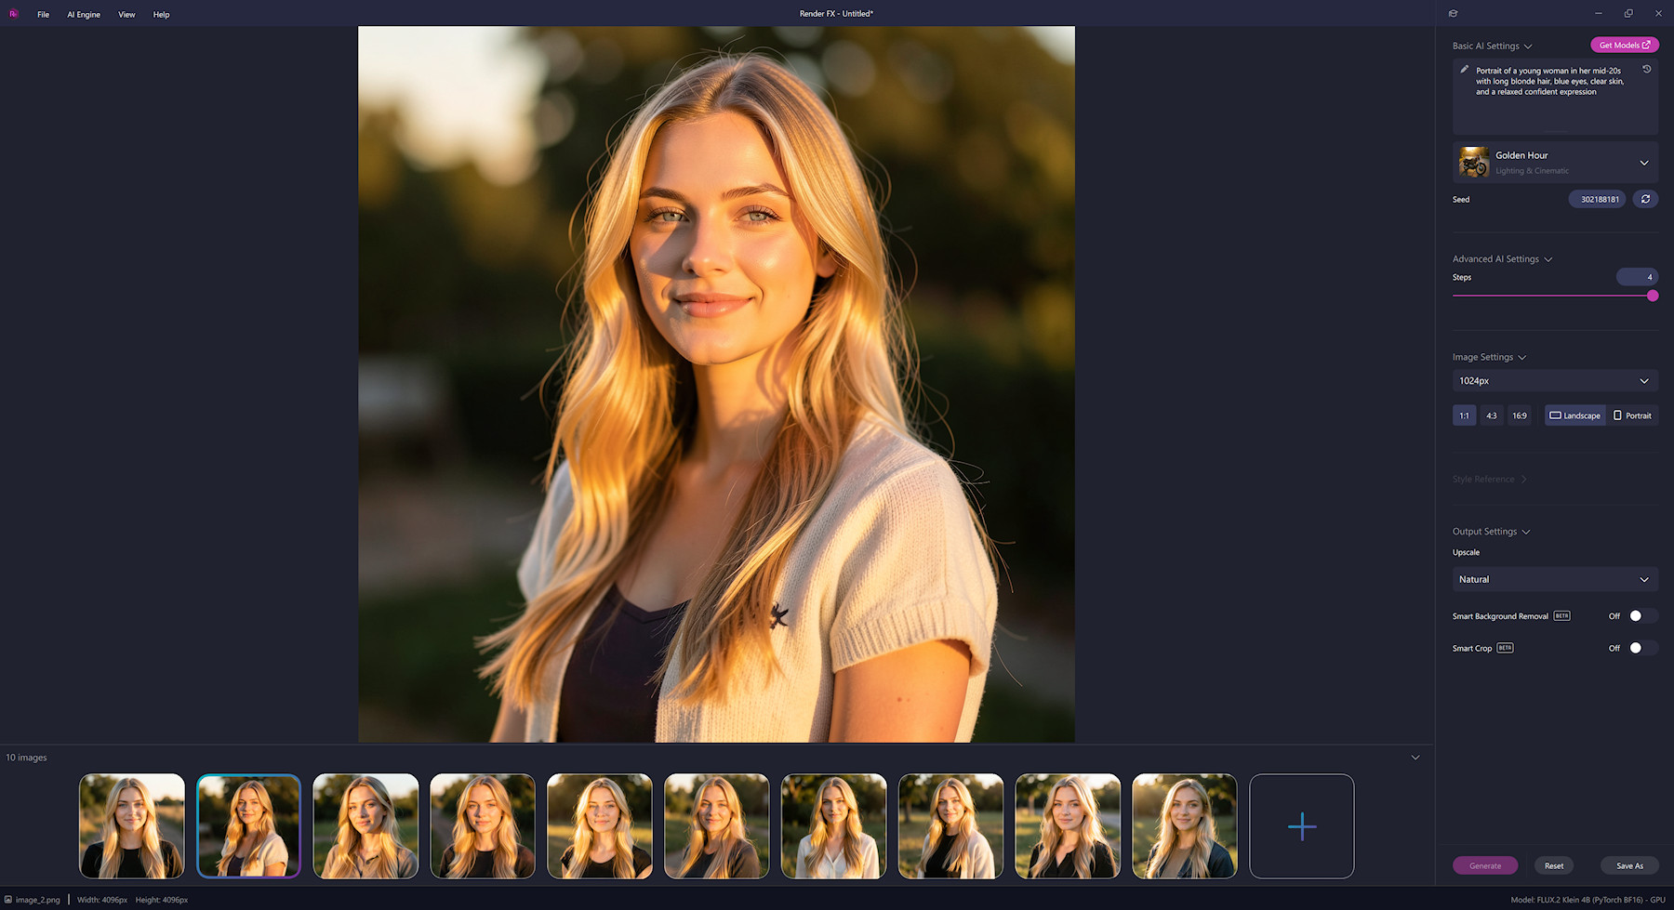Collapse the Image Settings section
The image size is (1674, 910).
click(1489, 357)
